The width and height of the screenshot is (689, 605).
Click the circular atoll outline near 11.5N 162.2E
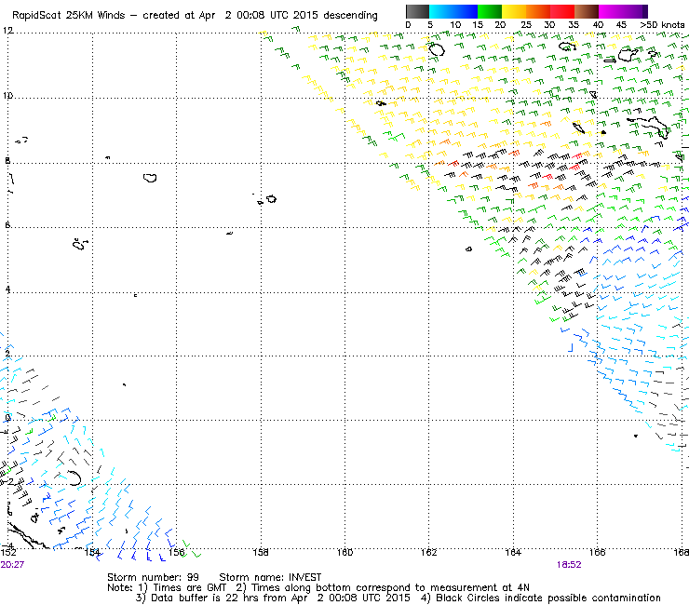pyautogui.click(x=437, y=49)
